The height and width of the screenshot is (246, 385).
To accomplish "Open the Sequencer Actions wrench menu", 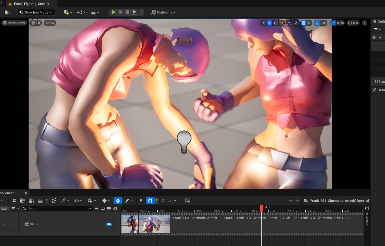I will (65, 201).
